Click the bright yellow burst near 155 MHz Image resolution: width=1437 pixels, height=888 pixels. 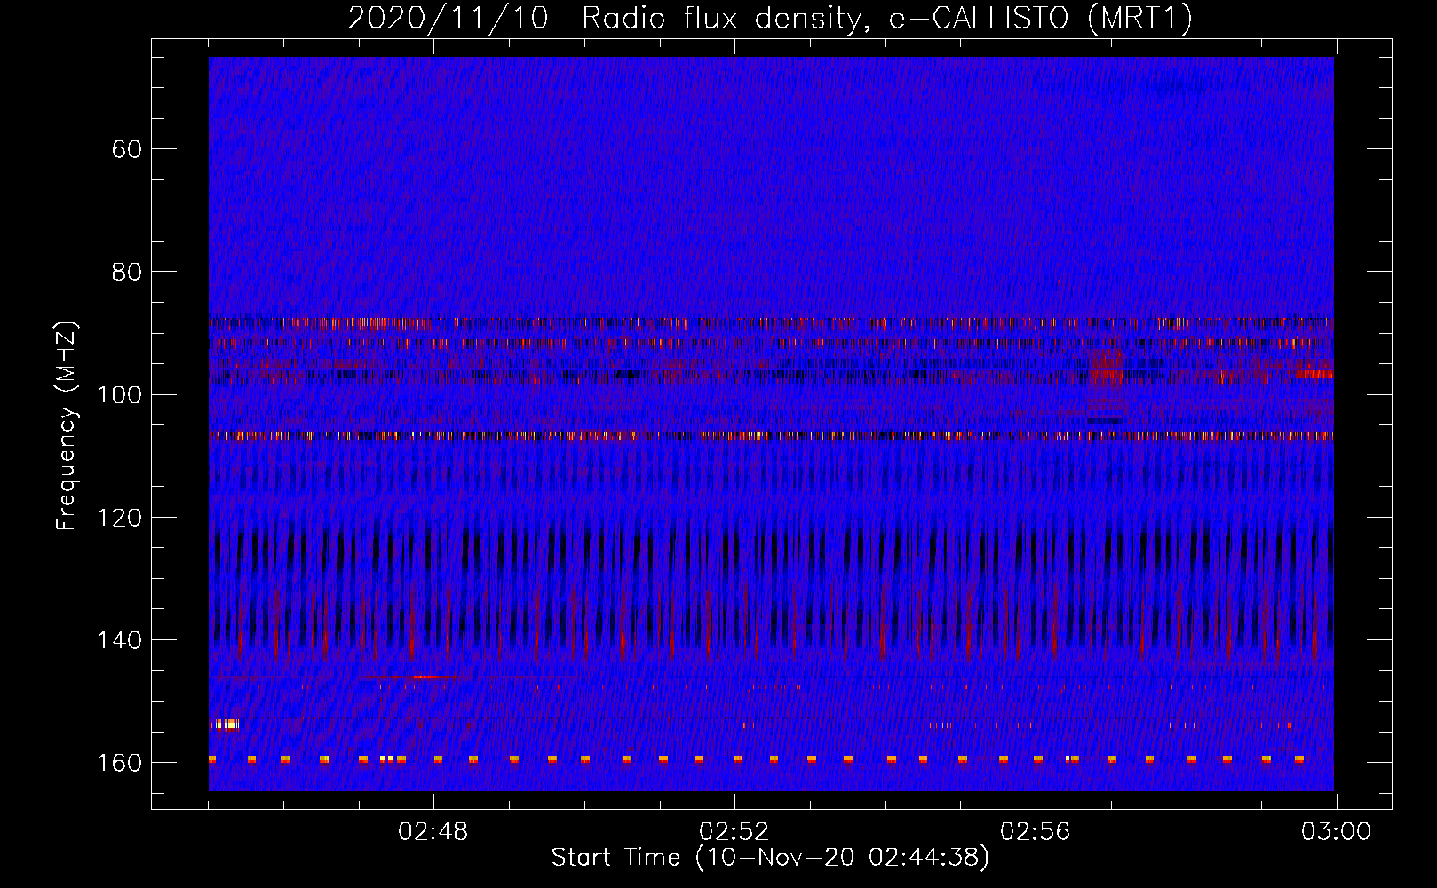click(x=226, y=725)
